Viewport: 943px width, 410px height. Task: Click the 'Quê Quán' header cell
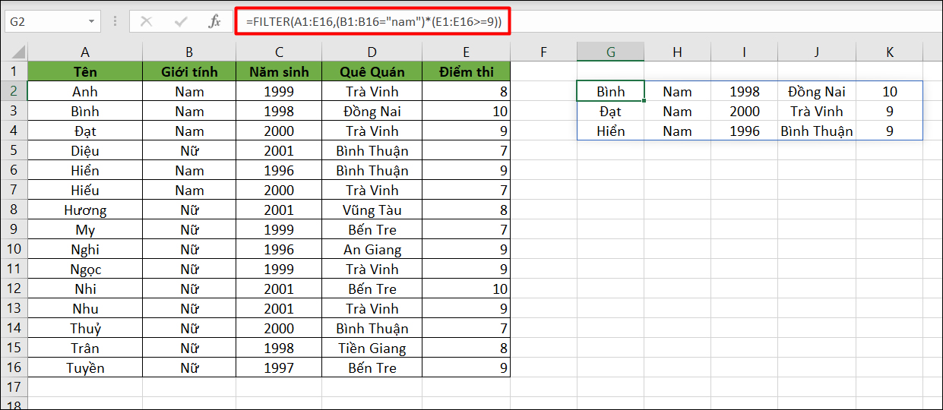[372, 72]
